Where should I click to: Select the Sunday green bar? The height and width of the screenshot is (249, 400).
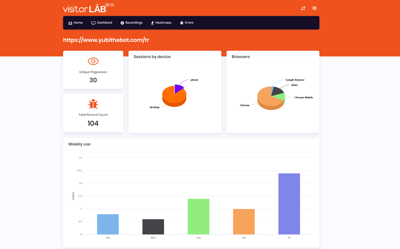tap(198, 216)
